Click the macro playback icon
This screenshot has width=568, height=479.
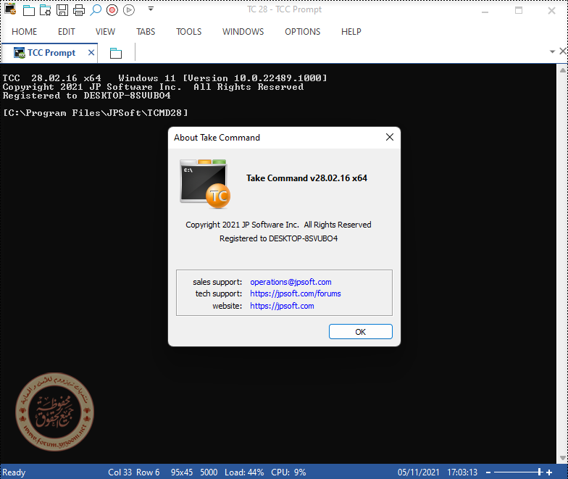[129, 10]
